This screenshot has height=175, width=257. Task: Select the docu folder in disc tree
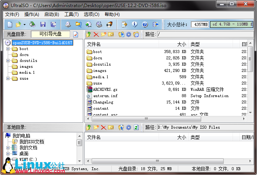[x=24, y=55]
